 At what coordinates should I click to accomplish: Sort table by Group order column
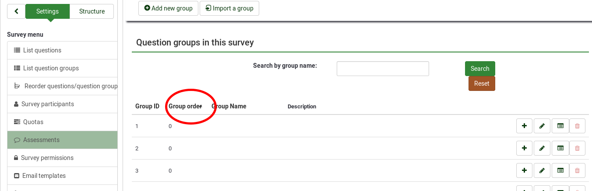[185, 106]
